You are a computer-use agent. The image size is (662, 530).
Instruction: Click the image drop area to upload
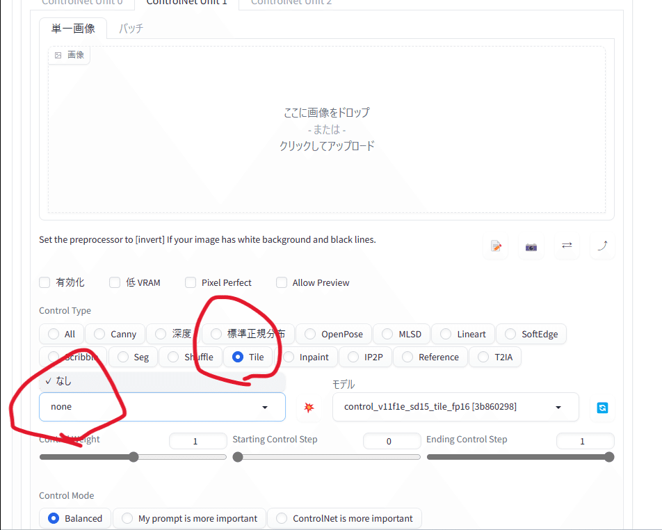pos(327,129)
